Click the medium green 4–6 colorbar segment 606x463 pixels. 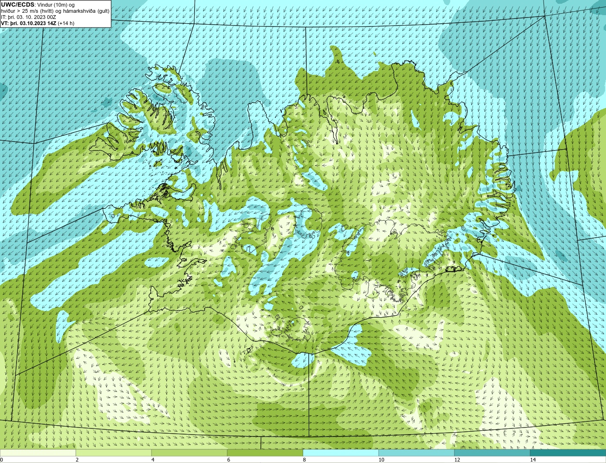coord(189,453)
